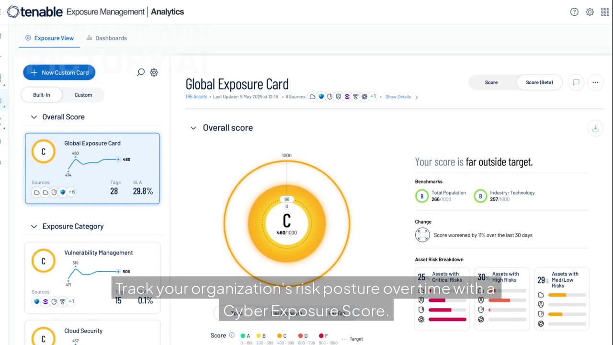Select the Vulnerability Management card tile
Viewport: 613px width, 345px height.
click(92, 278)
